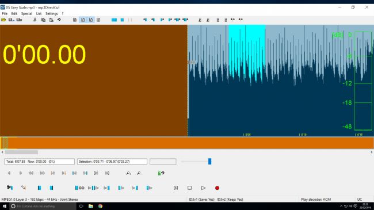
Task: Click the Paste toolbar icon
Action: coord(51,20)
